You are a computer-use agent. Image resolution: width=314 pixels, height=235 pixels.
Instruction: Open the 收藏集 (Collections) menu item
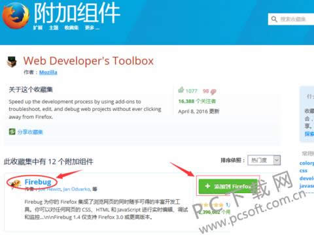point(71,27)
